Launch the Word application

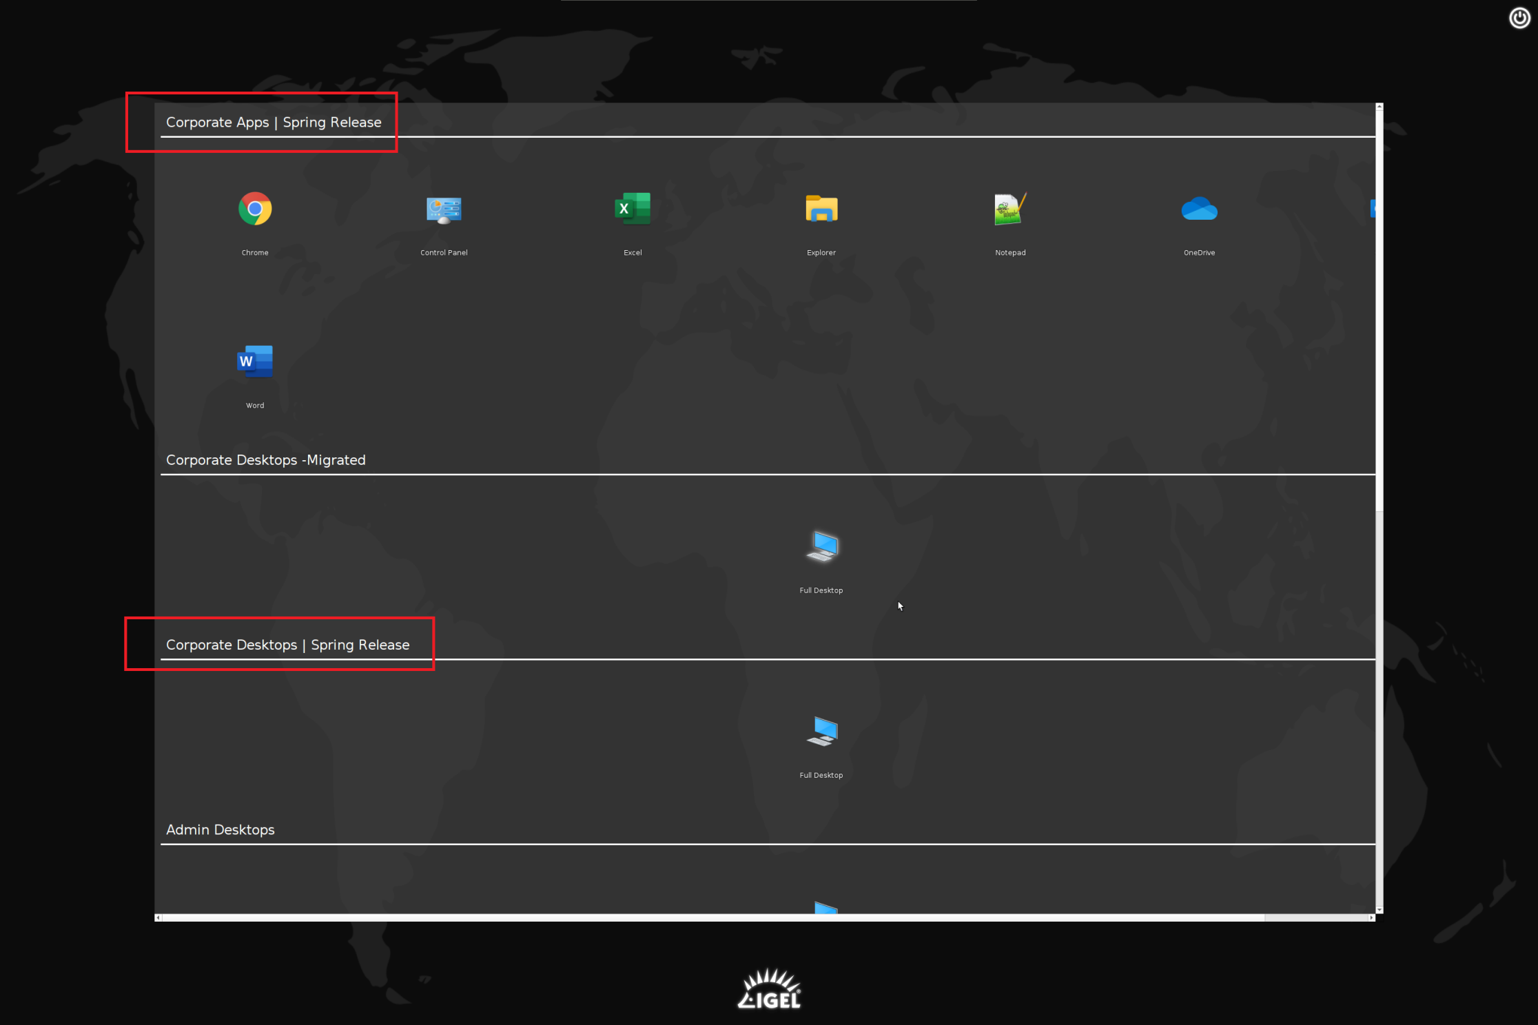point(255,362)
